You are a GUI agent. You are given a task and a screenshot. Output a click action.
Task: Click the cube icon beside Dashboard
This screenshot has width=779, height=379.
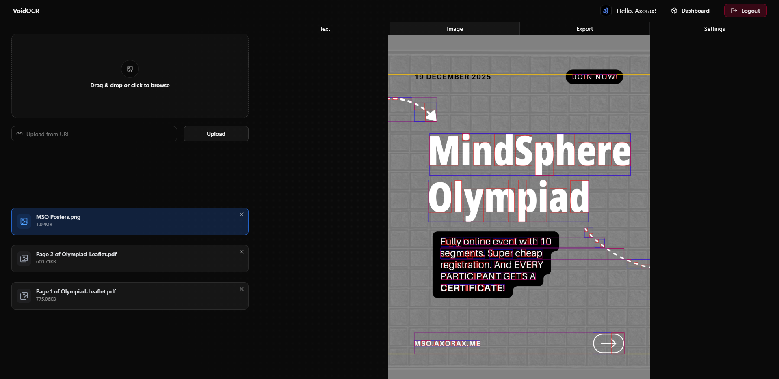(674, 11)
